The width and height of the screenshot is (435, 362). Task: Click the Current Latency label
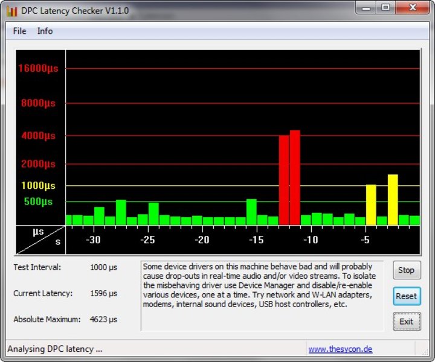tap(43, 293)
